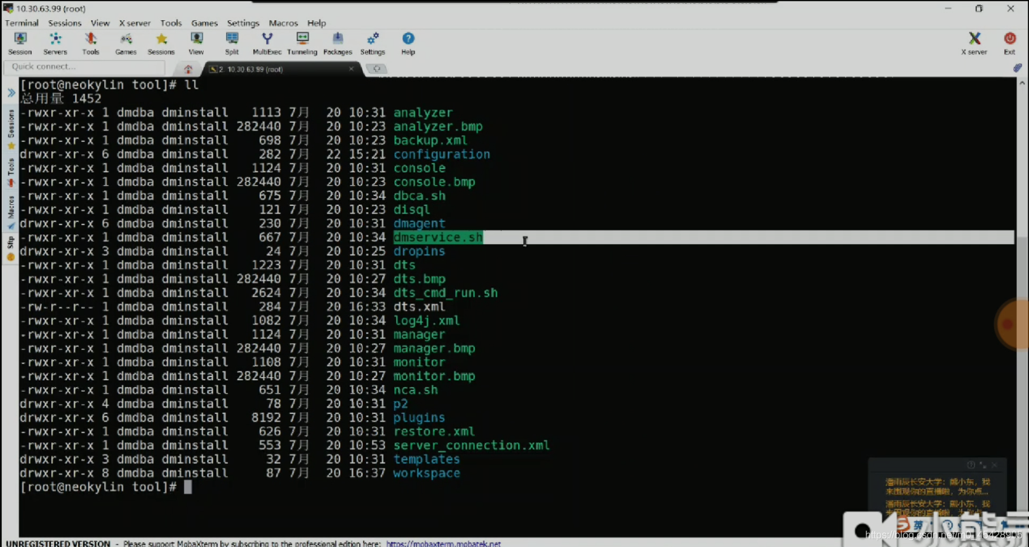The height and width of the screenshot is (547, 1029).
Task: Click the restore.xml filename
Action: [x=434, y=432]
